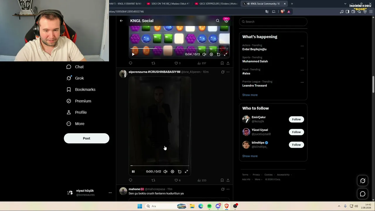Open Windows Start menu

140,206
